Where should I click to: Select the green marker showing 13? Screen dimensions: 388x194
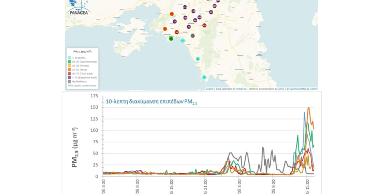point(171,39)
